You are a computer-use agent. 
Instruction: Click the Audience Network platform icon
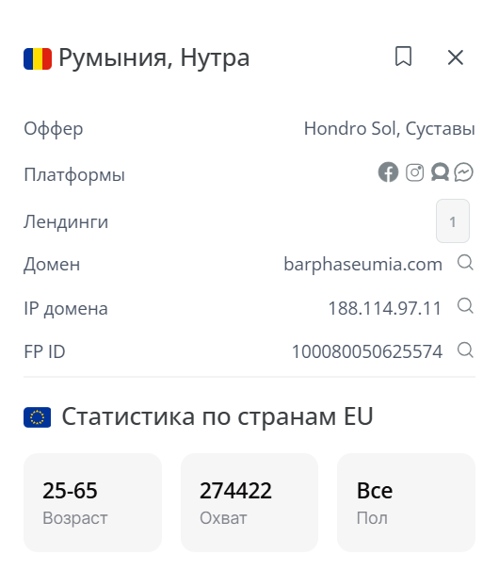click(440, 172)
